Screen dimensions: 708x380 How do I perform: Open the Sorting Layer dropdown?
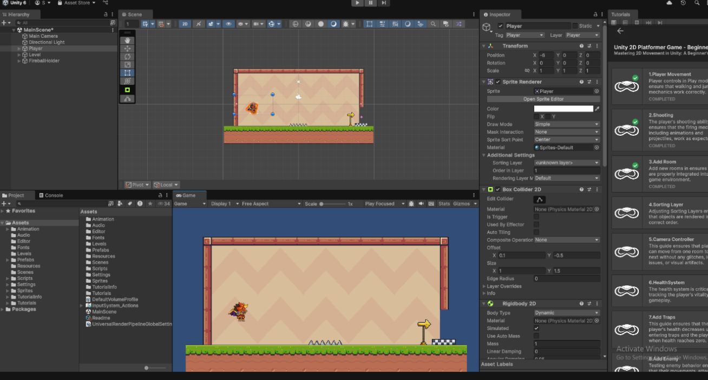coord(567,163)
